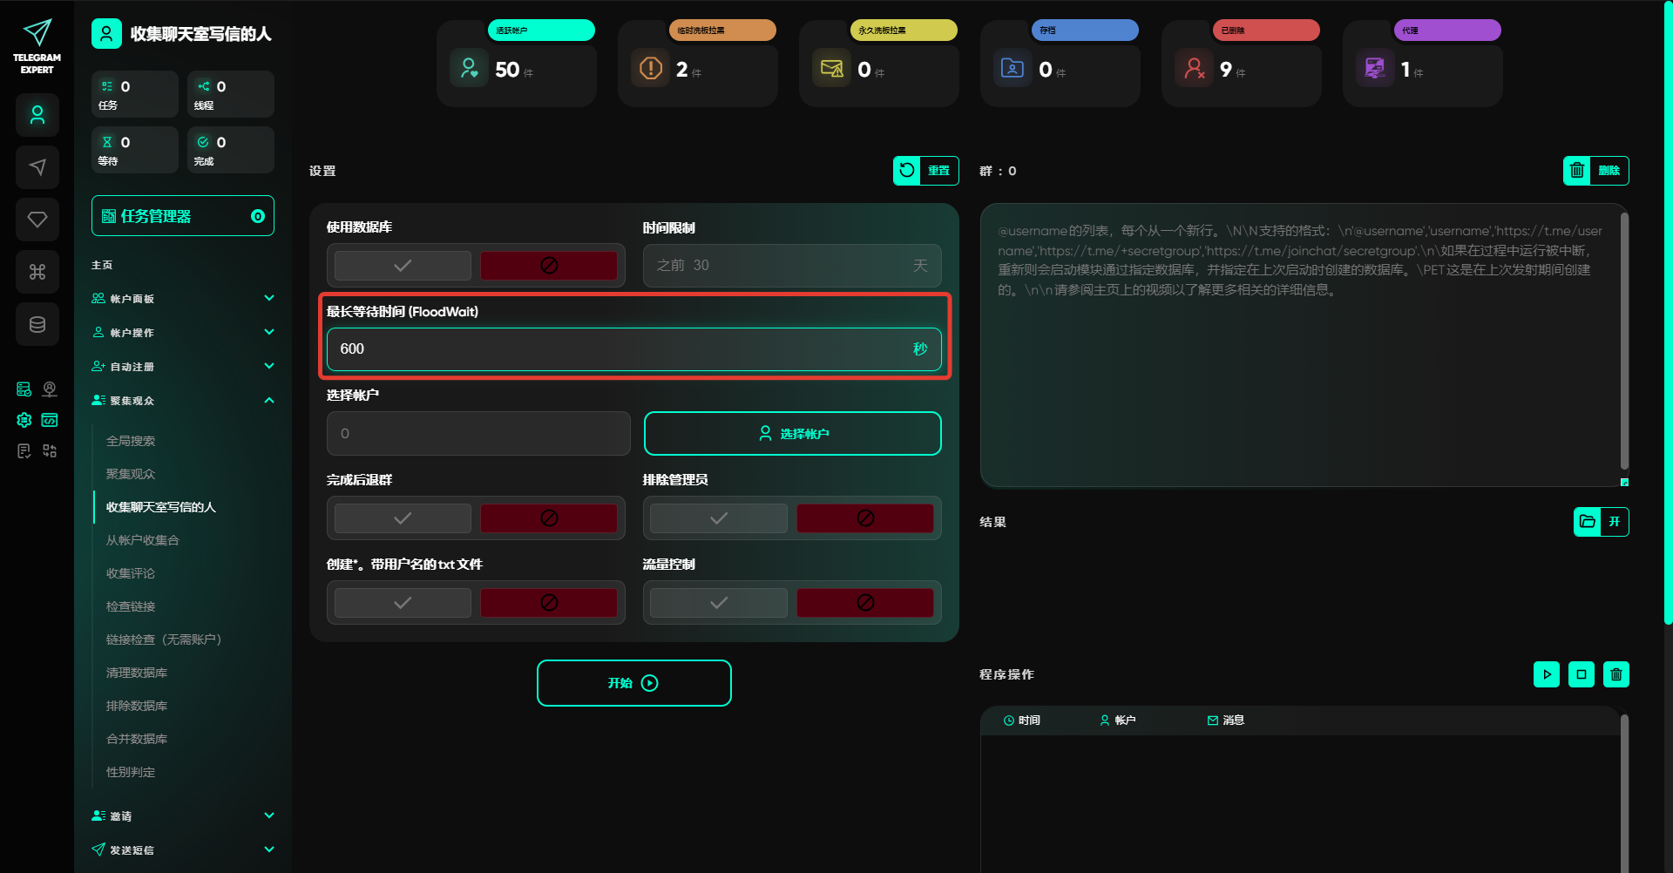Disable 完成后退群 with the red toggle
1673x873 pixels.
(549, 518)
